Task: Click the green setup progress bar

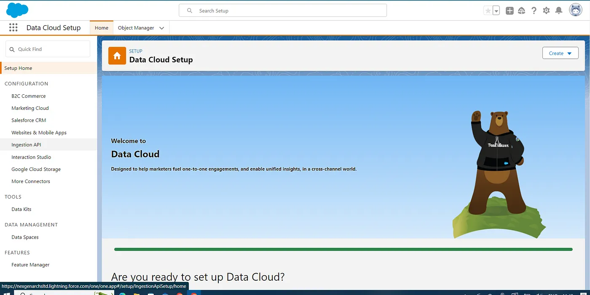Action: tap(343, 250)
